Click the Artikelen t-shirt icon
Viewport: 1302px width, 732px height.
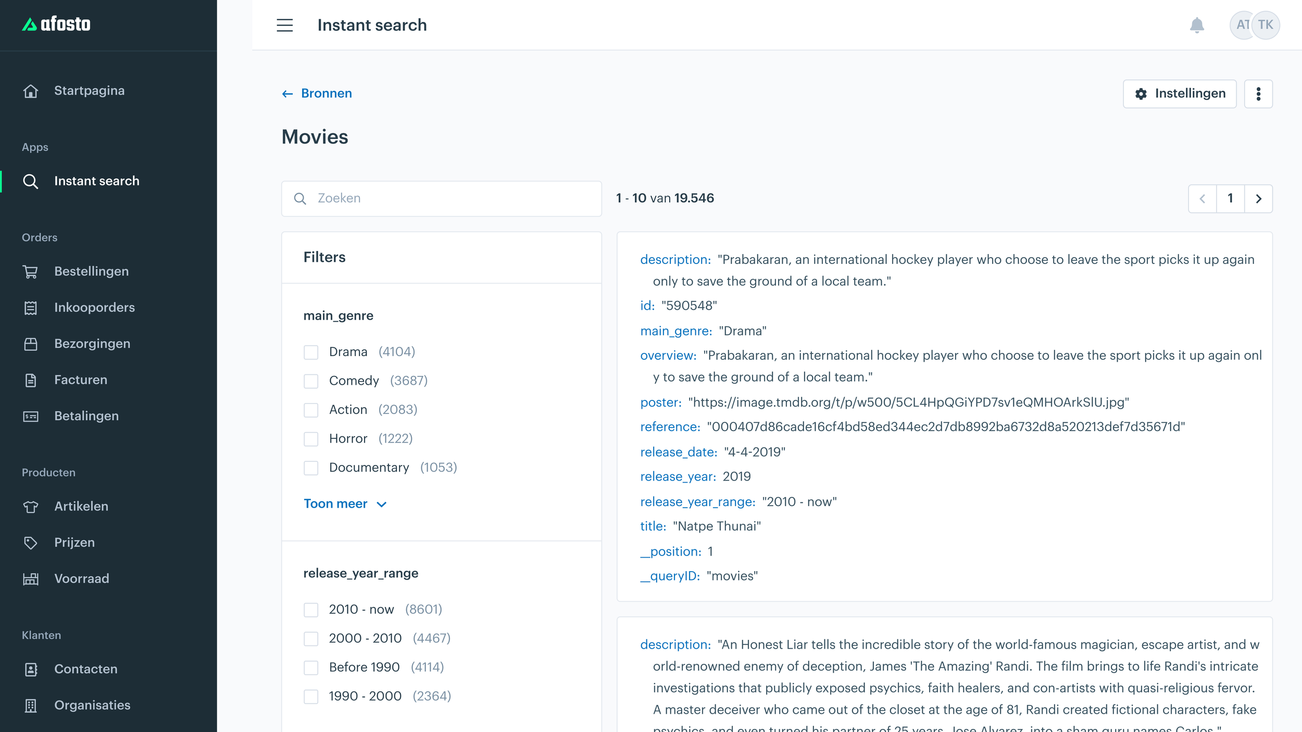point(31,507)
